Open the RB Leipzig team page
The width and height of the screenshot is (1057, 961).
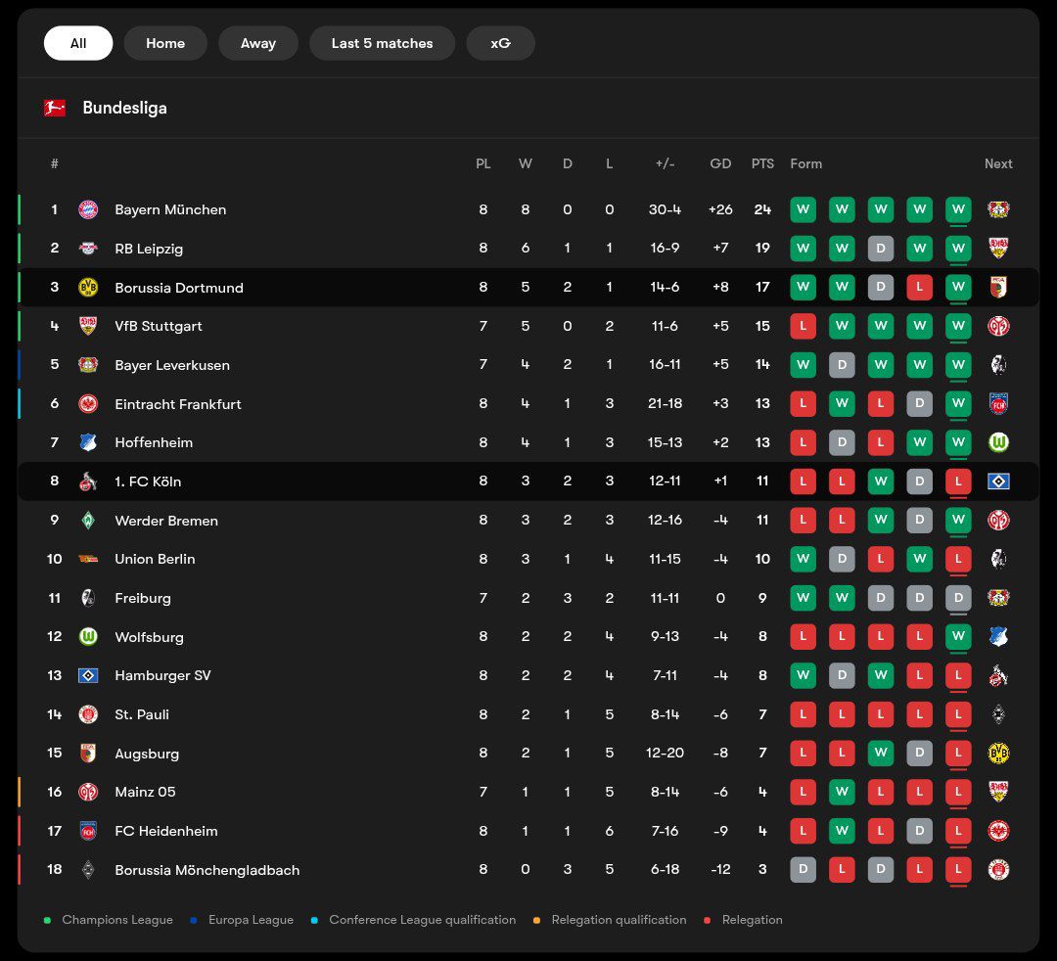click(x=149, y=249)
